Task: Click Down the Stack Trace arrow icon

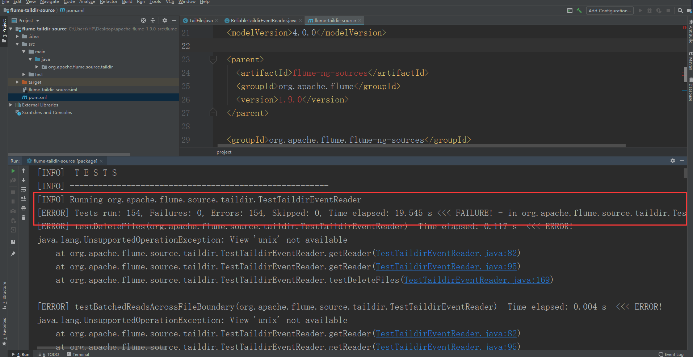Action: [x=23, y=180]
